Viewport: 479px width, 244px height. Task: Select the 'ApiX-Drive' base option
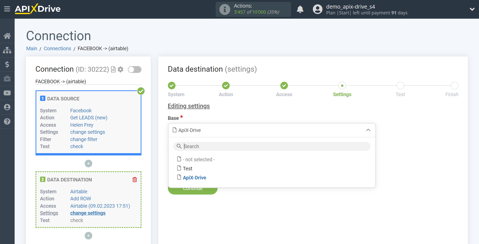(194, 178)
